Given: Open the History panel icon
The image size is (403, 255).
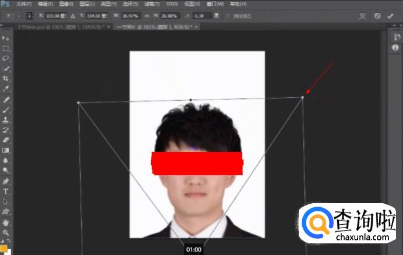Looking at the screenshot, I should (x=395, y=37).
